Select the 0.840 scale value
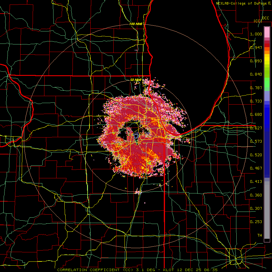Viewport: 272px width, 272px height. tap(256, 74)
